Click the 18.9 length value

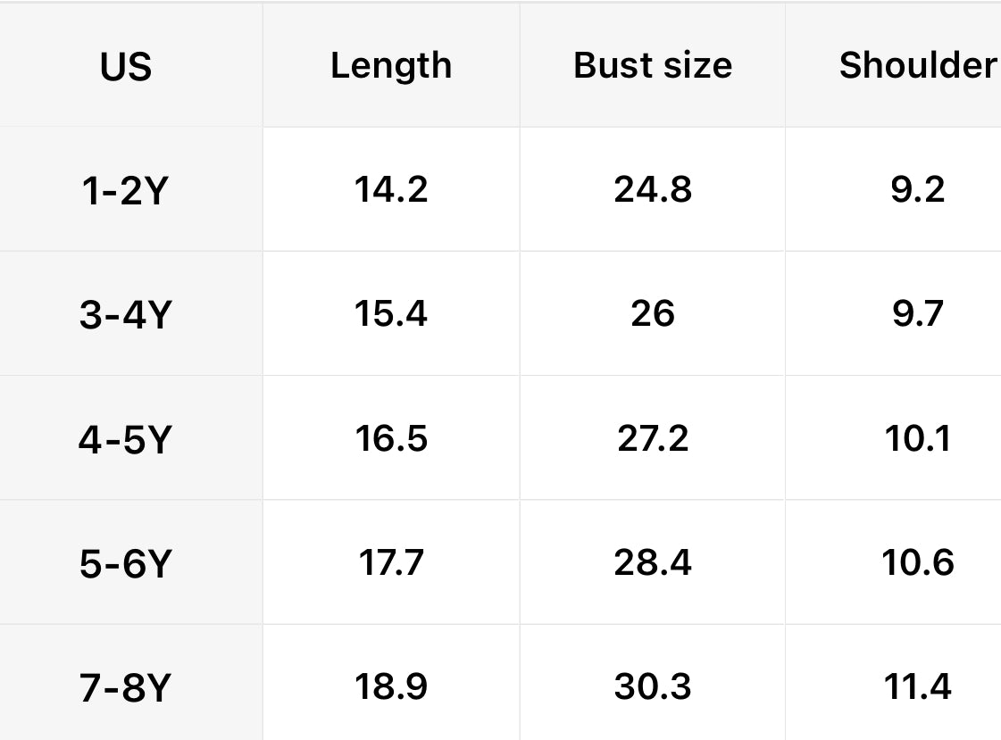pos(391,686)
